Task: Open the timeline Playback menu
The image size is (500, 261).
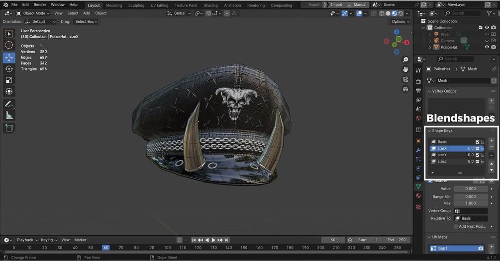Action: point(27,240)
